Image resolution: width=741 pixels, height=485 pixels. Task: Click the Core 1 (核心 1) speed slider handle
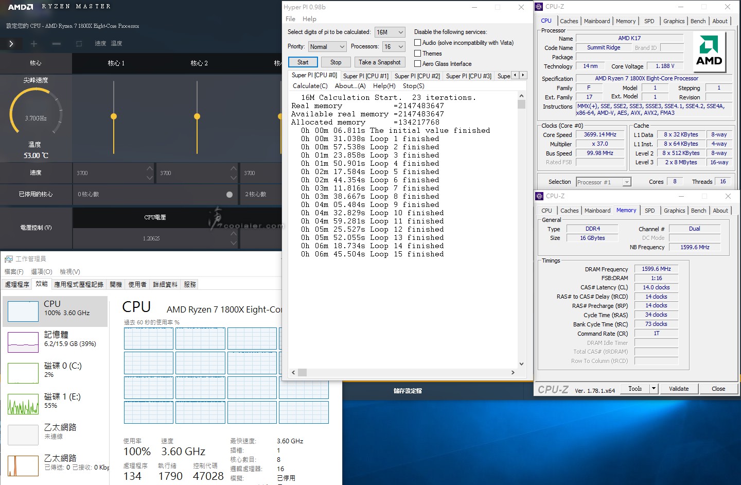coord(114,116)
